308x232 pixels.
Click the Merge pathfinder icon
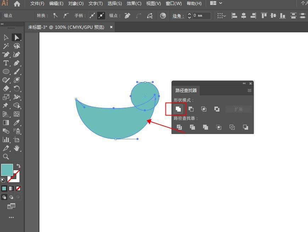click(x=206, y=127)
